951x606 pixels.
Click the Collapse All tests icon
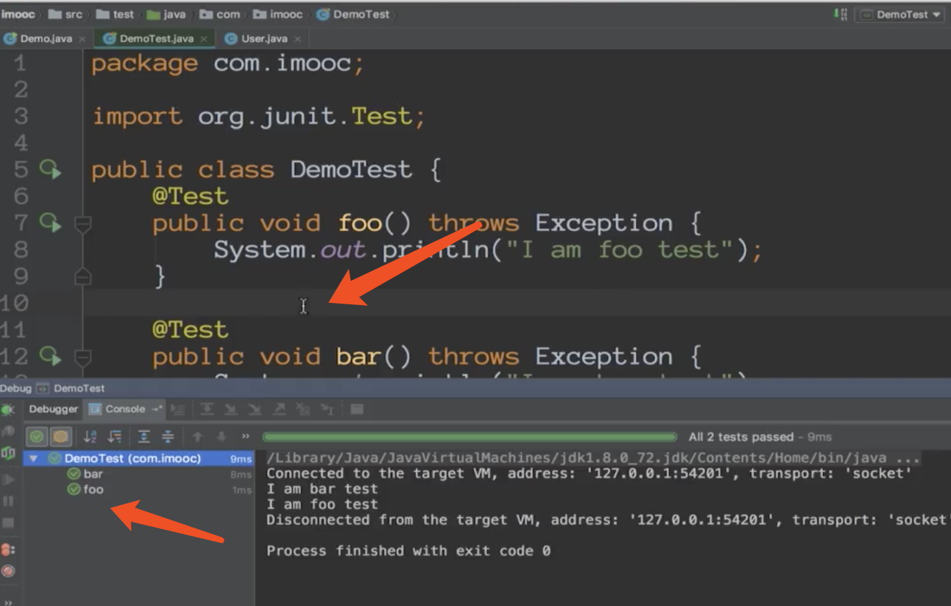168,437
